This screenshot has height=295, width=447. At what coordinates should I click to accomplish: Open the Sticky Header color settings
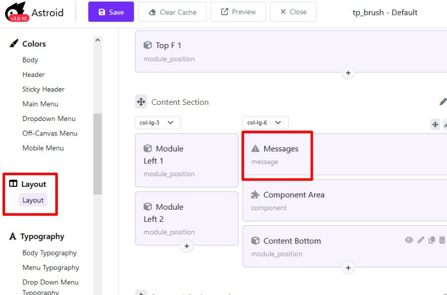tap(44, 89)
